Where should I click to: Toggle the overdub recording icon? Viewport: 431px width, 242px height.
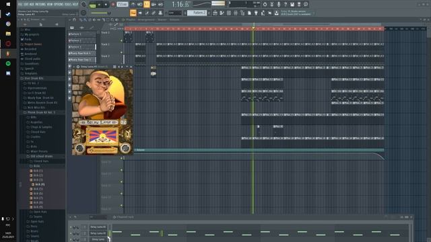154,5
